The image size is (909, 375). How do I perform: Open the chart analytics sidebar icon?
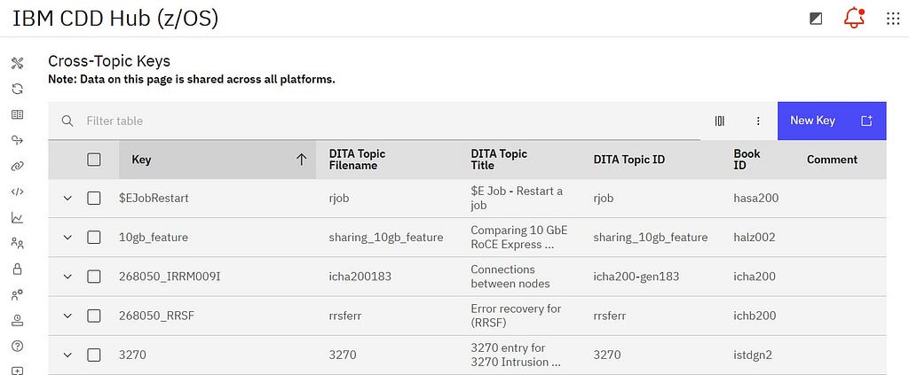coord(17,217)
